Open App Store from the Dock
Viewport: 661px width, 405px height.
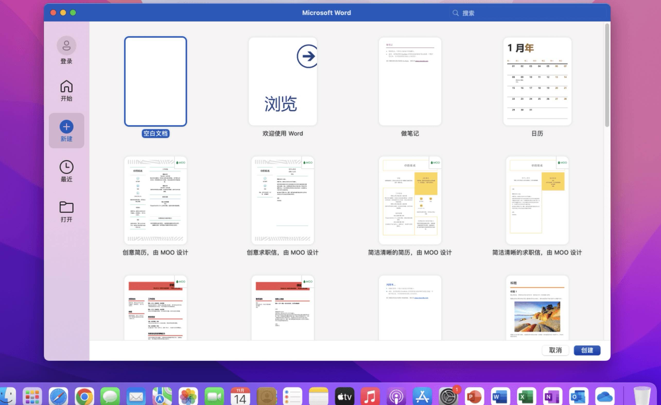[422, 397]
